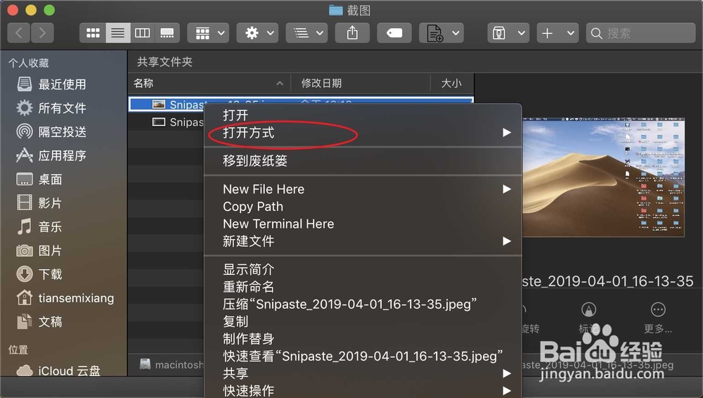Sort by the 名称 column header
This screenshot has width=703, height=398.
pos(209,83)
